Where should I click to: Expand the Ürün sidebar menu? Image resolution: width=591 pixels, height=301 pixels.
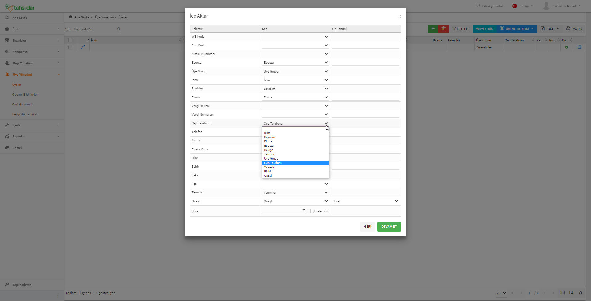(32, 29)
